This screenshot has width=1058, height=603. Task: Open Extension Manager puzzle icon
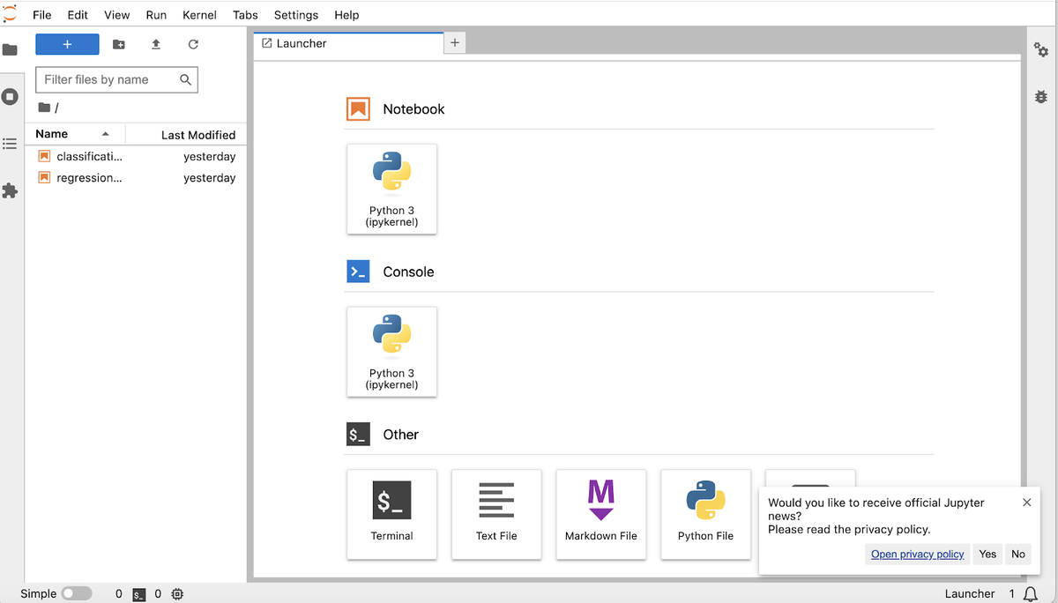point(10,190)
